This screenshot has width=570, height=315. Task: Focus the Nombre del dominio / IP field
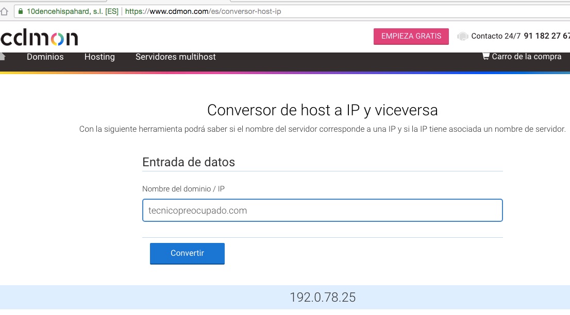pos(322,211)
